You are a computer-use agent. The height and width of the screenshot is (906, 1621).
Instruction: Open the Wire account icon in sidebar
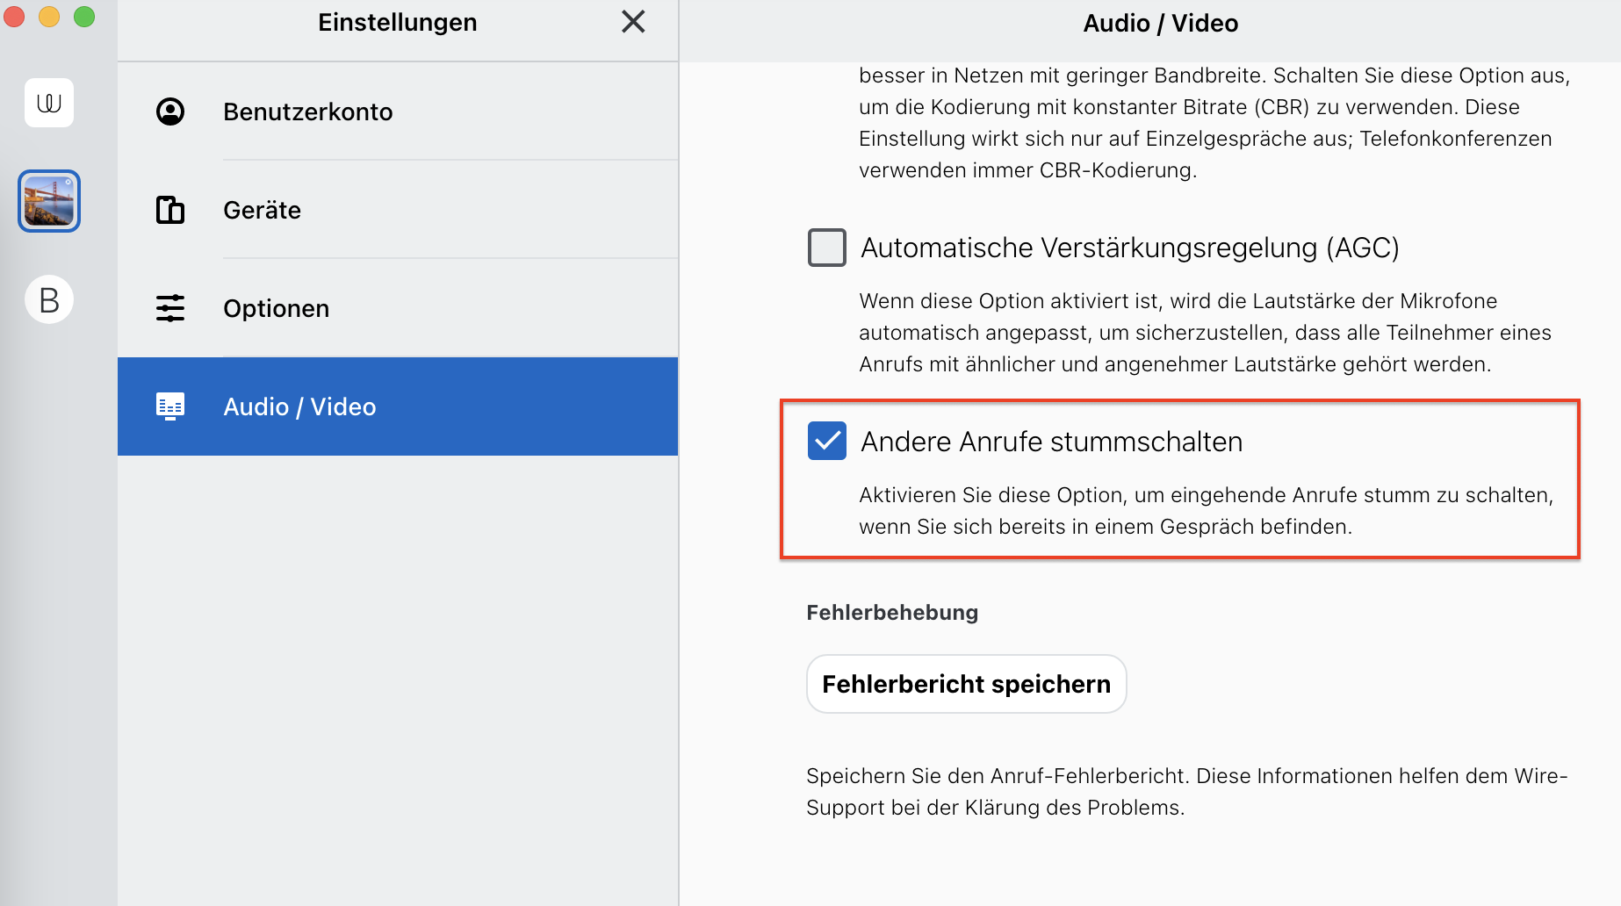click(49, 103)
